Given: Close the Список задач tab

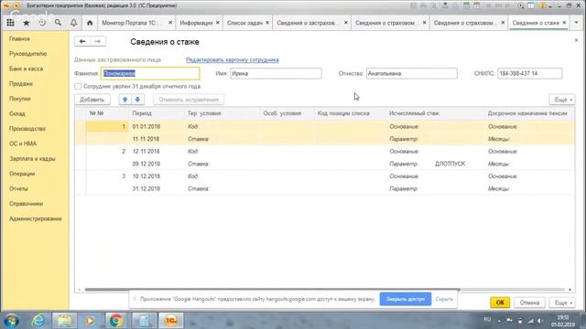Looking at the screenshot, I should coord(267,23).
